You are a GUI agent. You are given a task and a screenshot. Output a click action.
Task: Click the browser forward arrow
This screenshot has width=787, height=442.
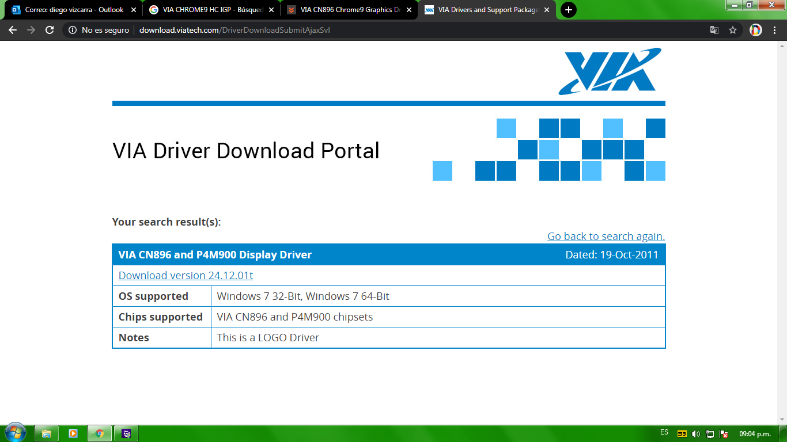(x=31, y=30)
